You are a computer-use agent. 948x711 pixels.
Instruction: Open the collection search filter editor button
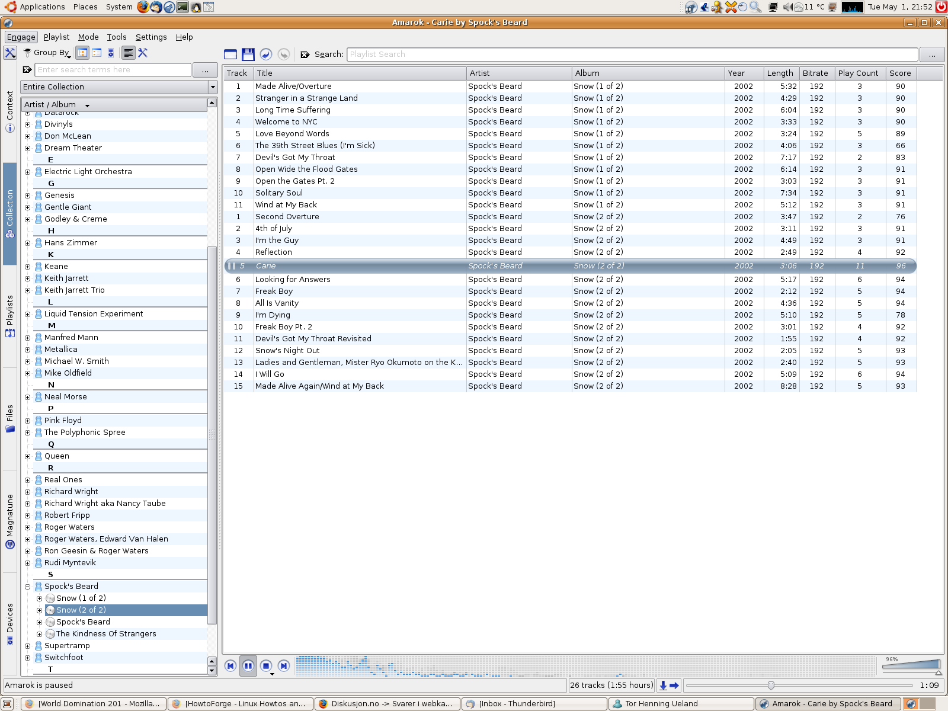coord(205,69)
